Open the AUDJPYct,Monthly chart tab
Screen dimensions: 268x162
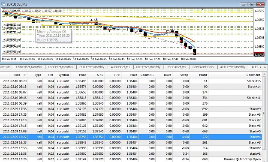232,67
